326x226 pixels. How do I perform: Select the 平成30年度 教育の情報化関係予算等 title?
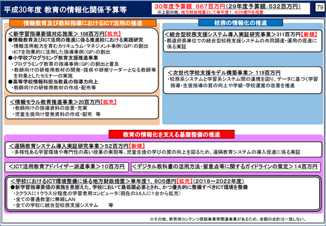(x=65, y=10)
